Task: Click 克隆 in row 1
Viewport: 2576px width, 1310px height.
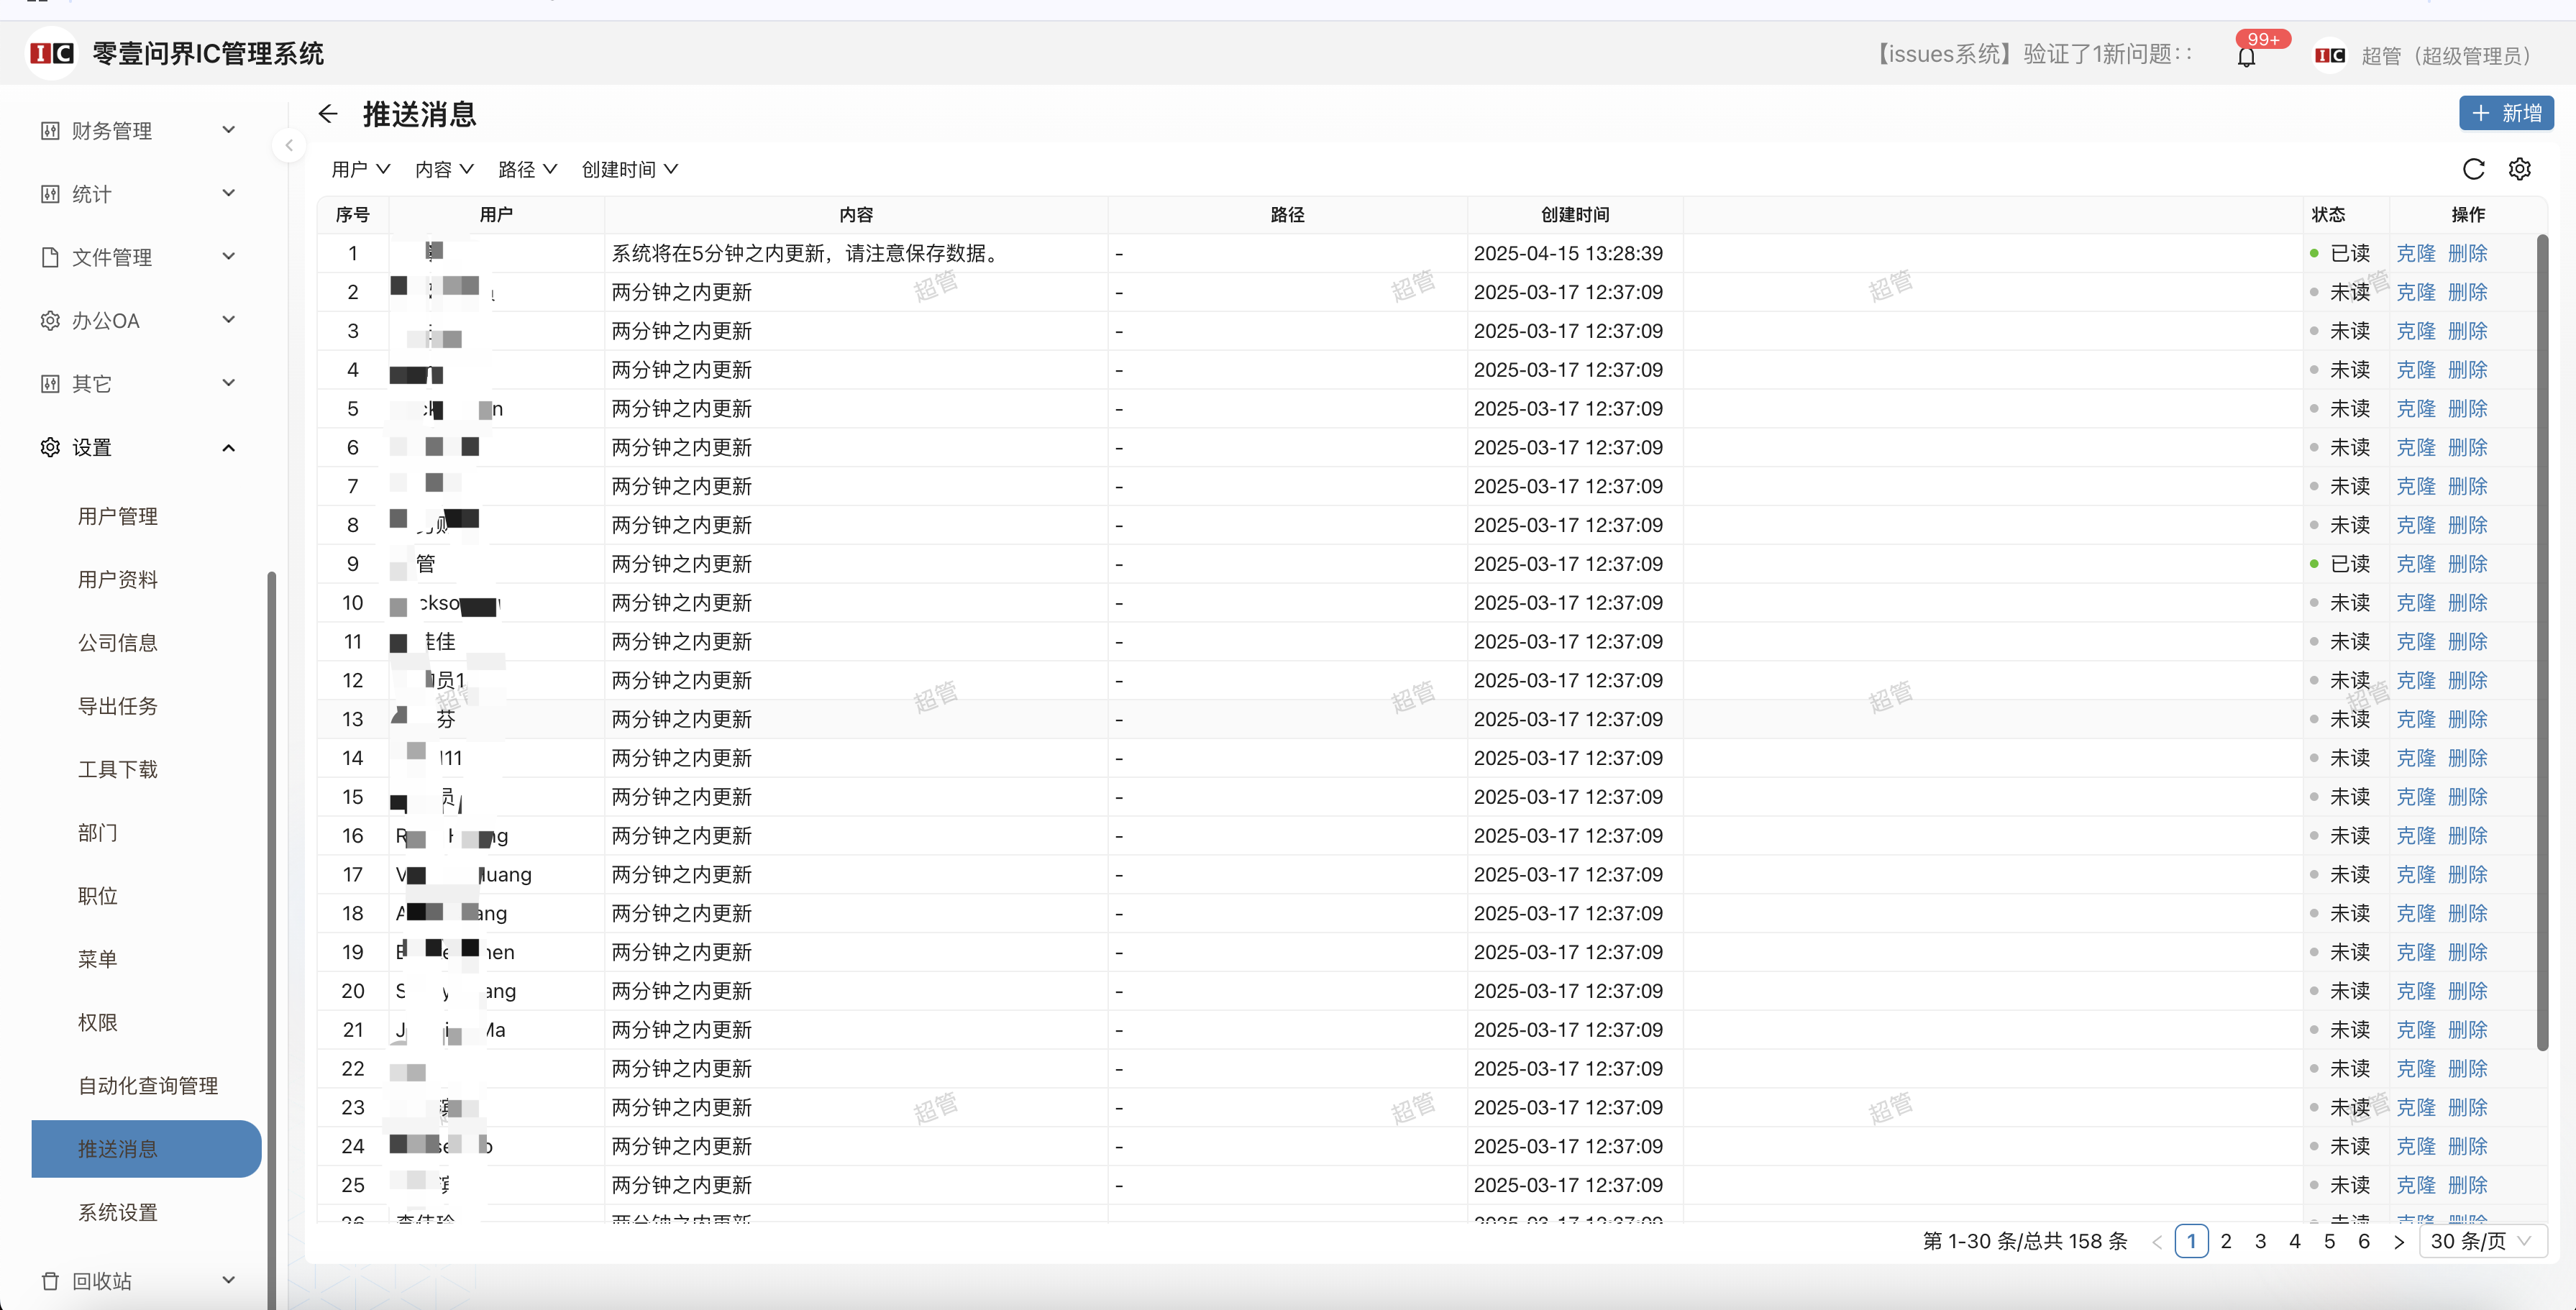Action: coord(2415,254)
